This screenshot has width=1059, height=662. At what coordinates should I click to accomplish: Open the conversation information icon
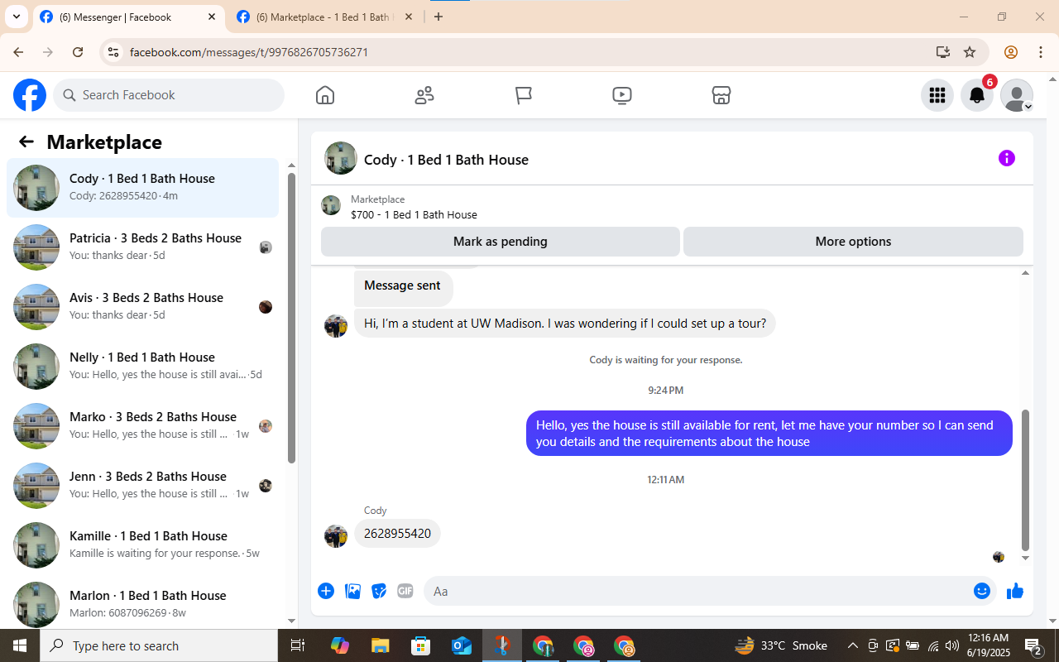click(1007, 158)
